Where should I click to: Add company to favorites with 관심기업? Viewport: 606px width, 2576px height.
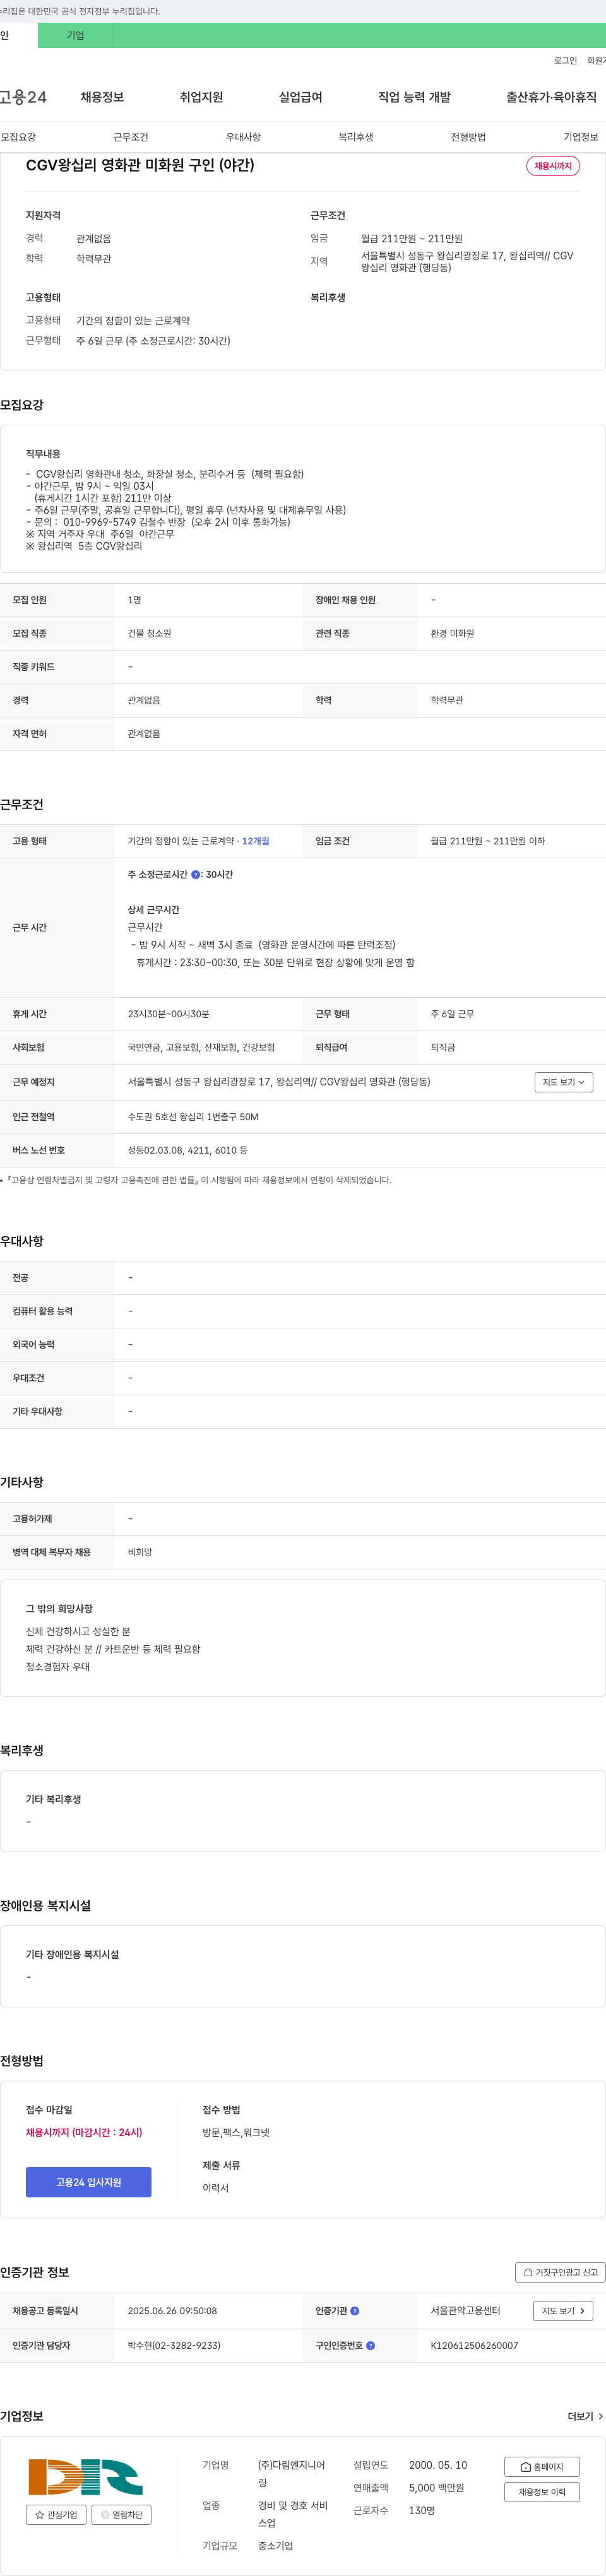click(x=56, y=2514)
